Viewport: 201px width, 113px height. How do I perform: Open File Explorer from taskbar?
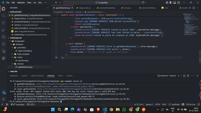pos(118,109)
